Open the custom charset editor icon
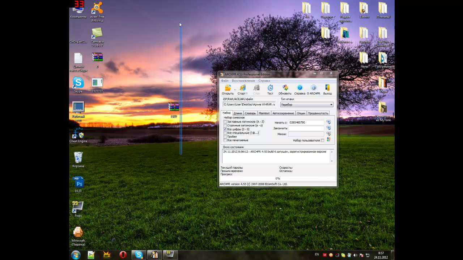This screenshot has width=463, height=260. tap(328, 140)
